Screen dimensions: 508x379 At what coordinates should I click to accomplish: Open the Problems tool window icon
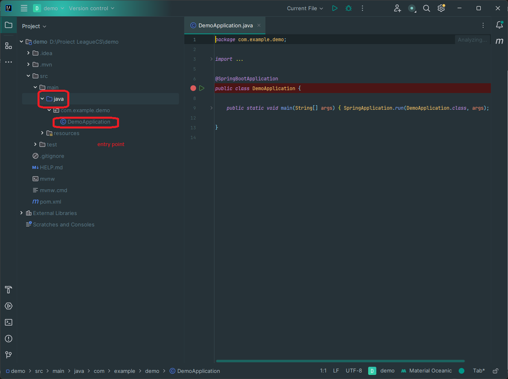coord(9,338)
